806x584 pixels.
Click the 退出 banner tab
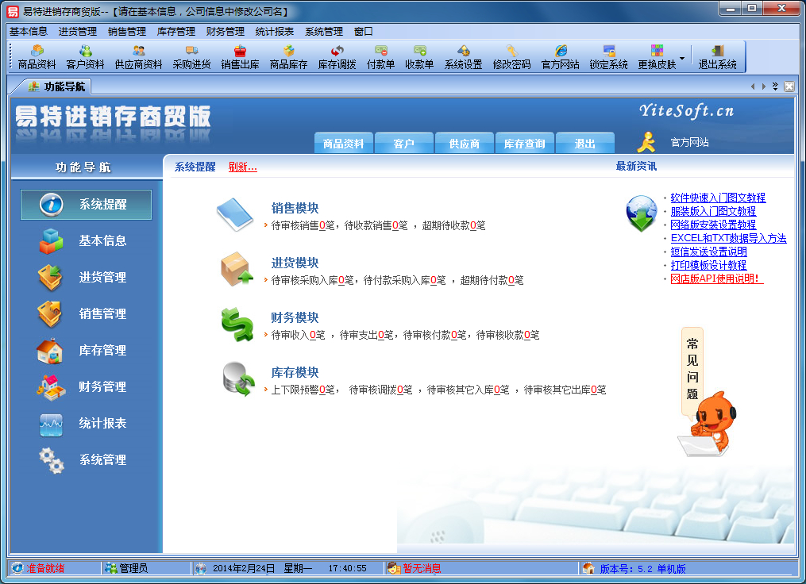(585, 144)
